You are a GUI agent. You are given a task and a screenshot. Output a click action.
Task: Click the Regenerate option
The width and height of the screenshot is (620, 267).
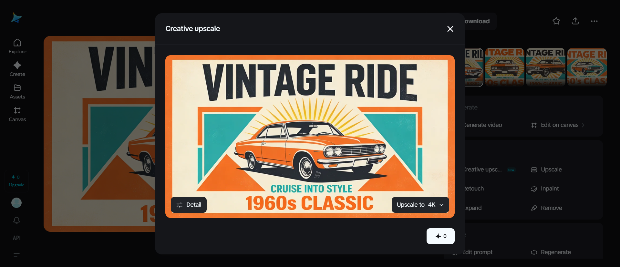point(555,252)
